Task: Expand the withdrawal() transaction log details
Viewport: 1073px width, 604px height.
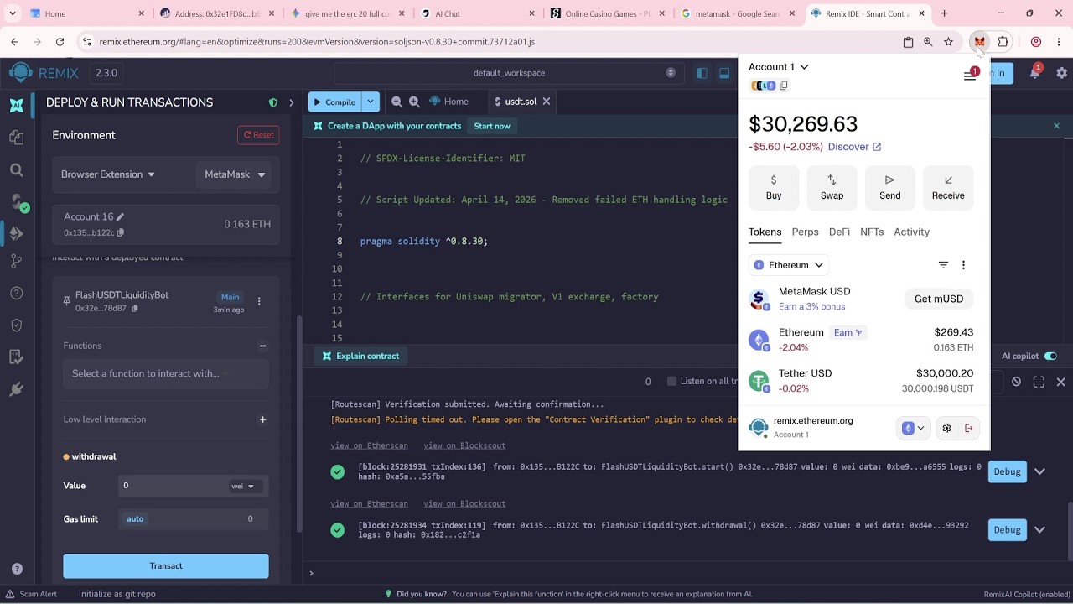Action: [1039, 529]
